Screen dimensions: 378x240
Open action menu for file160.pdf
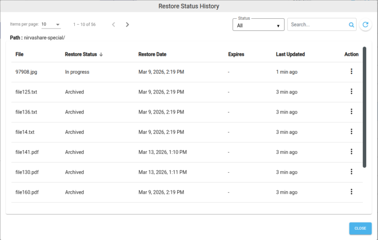[351, 192]
